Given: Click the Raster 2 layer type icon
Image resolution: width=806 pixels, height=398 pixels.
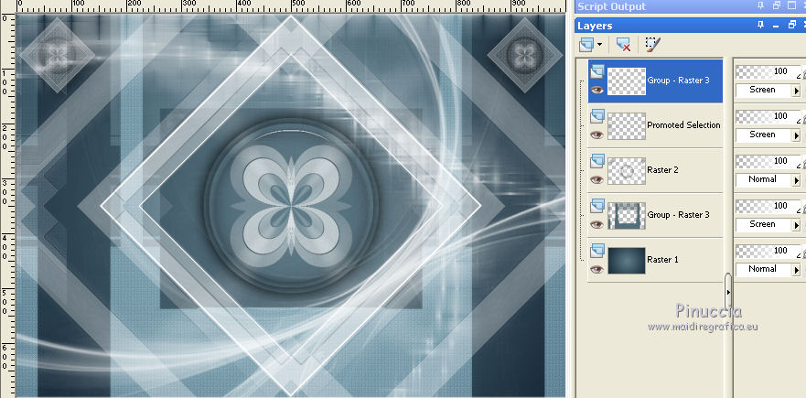Looking at the screenshot, I should [596, 161].
